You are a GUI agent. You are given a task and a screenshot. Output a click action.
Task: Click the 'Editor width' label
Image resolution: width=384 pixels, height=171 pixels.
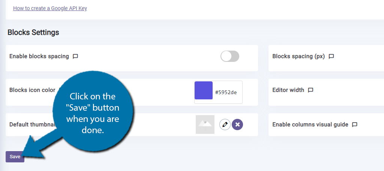pyautogui.click(x=288, y=90)
